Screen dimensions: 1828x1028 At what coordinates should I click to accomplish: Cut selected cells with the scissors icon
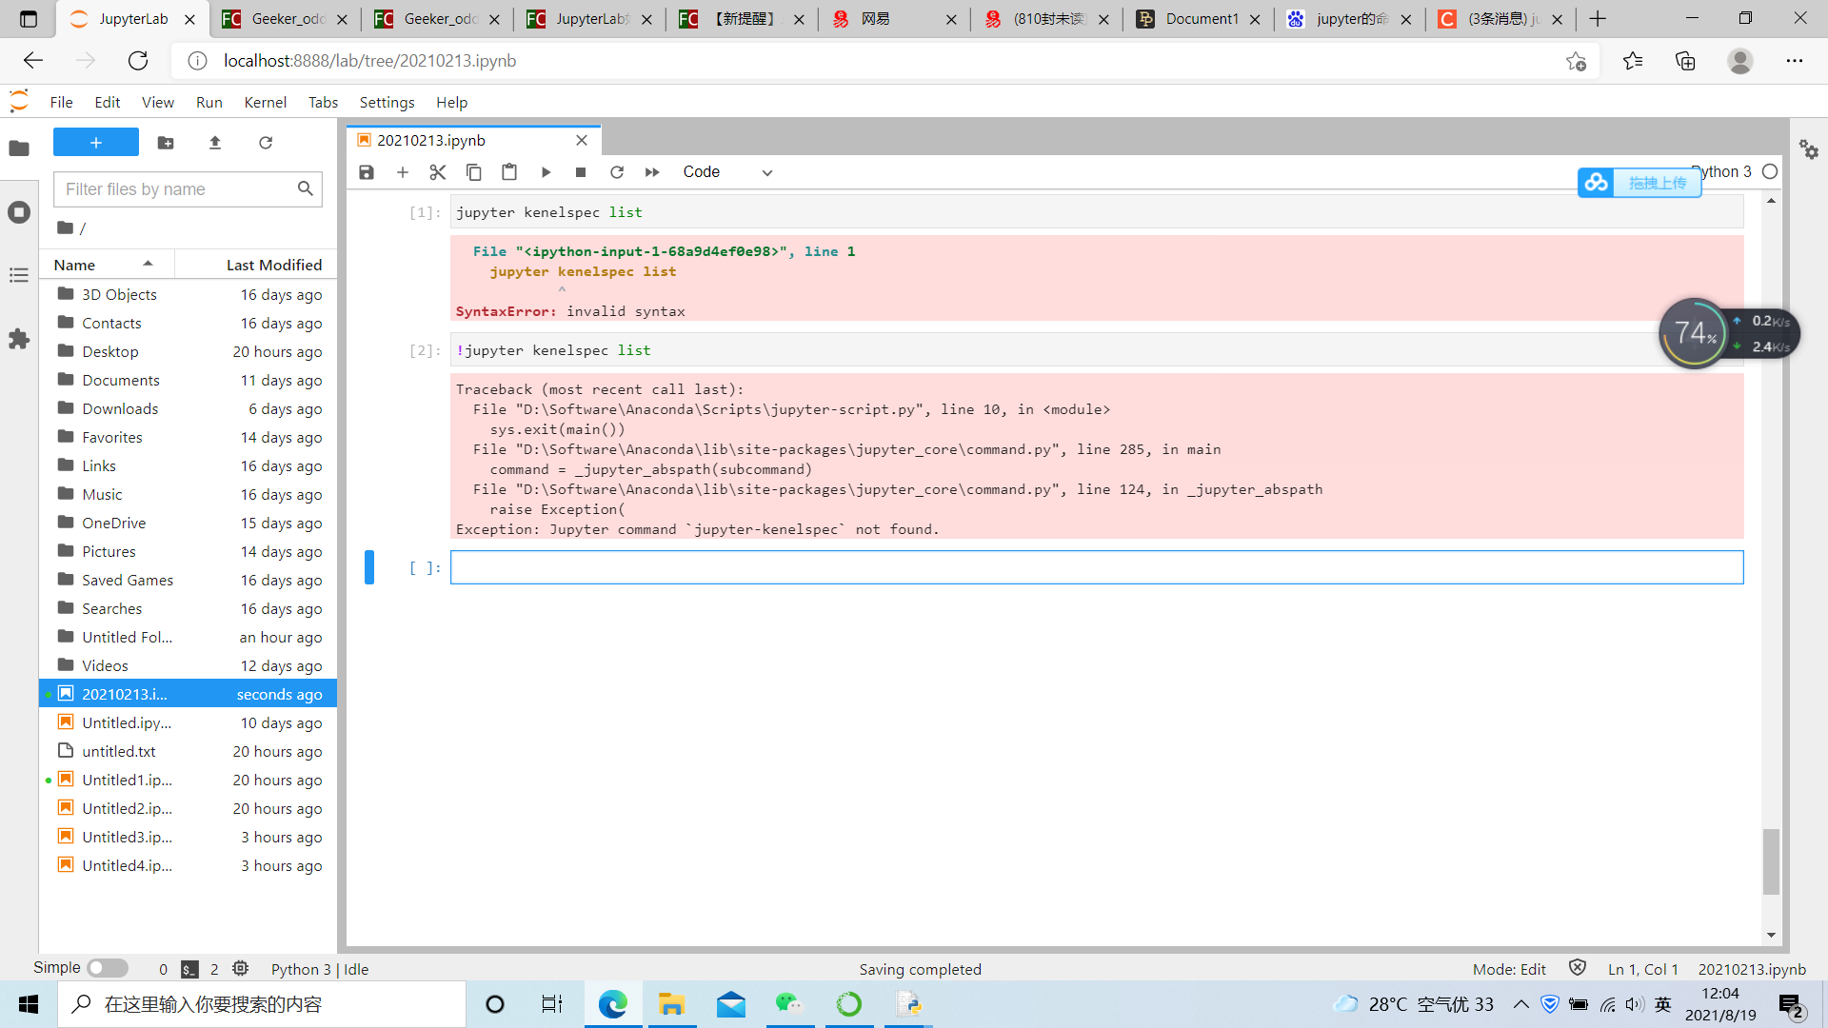tap(438, 172)
